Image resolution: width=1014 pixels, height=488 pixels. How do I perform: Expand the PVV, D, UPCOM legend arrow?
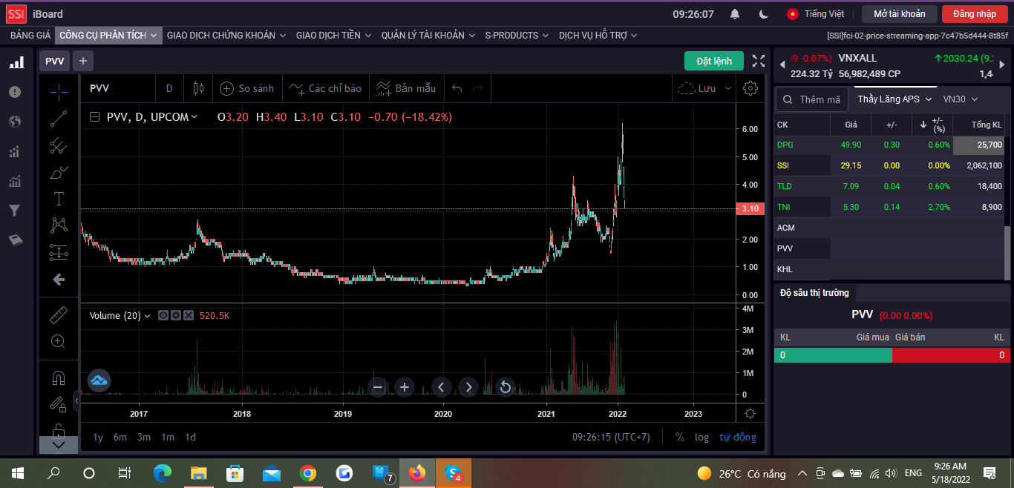coord(194,117)
